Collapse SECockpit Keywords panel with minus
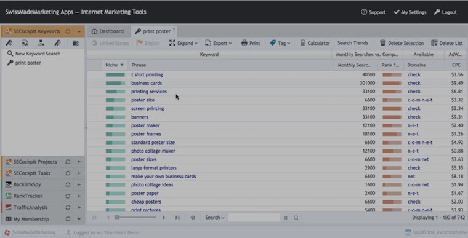 (79, 31)
